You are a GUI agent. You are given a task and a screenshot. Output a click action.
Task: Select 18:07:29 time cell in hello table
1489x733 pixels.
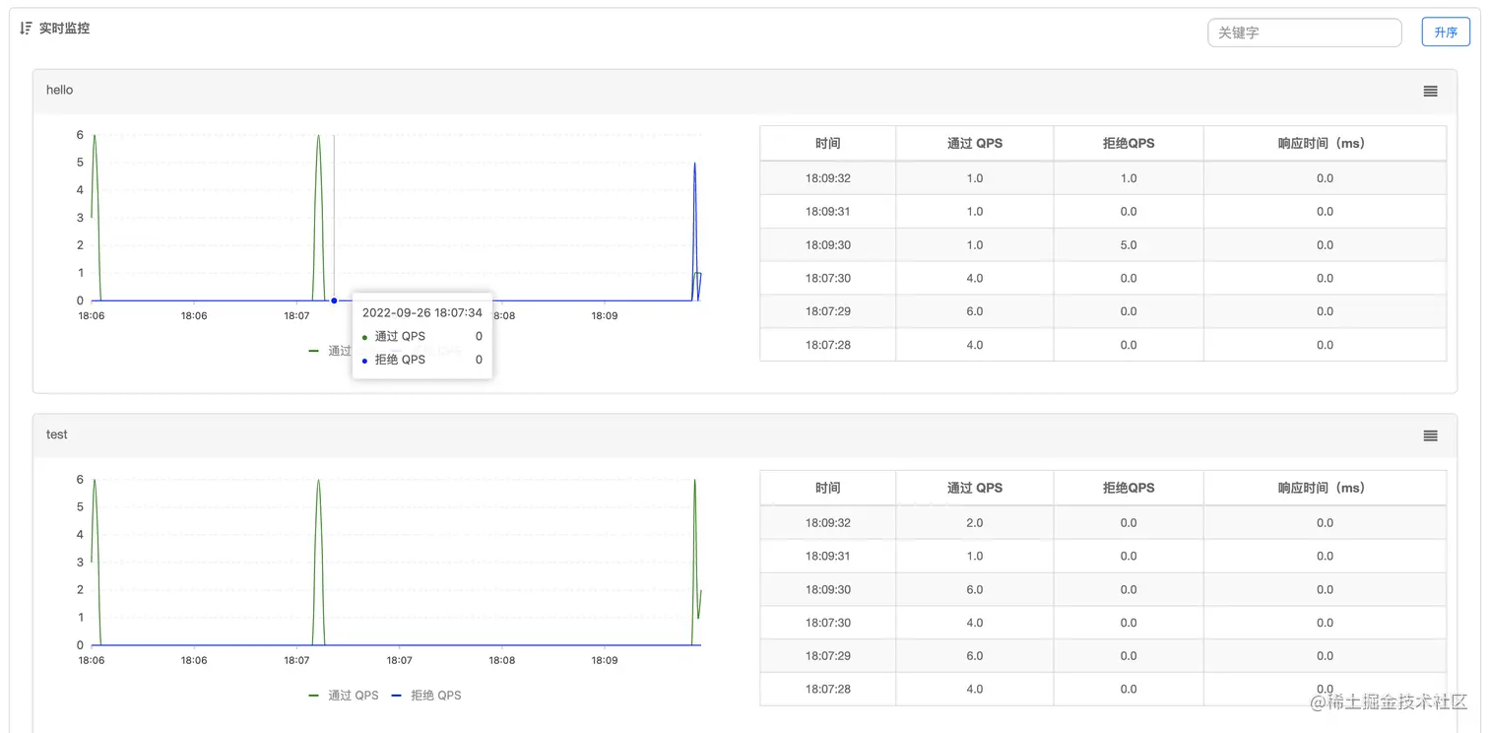pyautogui.click(x=828, y=311)
